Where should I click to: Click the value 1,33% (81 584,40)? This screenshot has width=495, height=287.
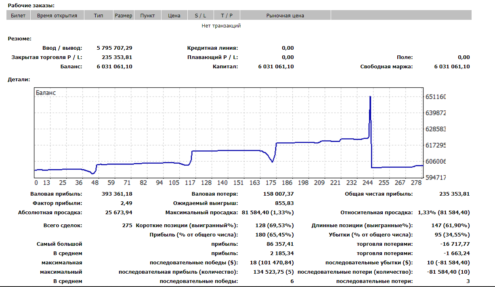(x=444, y=212)
